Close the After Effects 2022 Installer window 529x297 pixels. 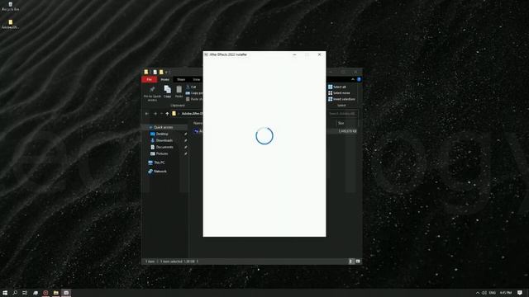pyautogui.click(x=320, y=54)
